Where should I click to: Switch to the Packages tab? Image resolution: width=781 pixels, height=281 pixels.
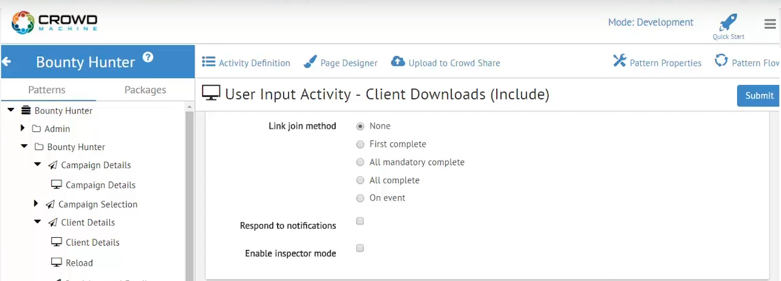[x=145, y=90]
